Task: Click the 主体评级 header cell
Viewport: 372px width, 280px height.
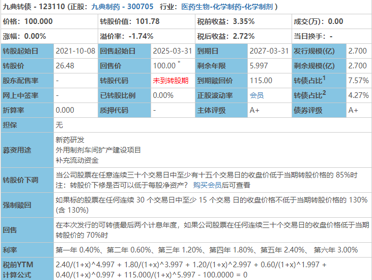Action: click(x=221, y=110)
